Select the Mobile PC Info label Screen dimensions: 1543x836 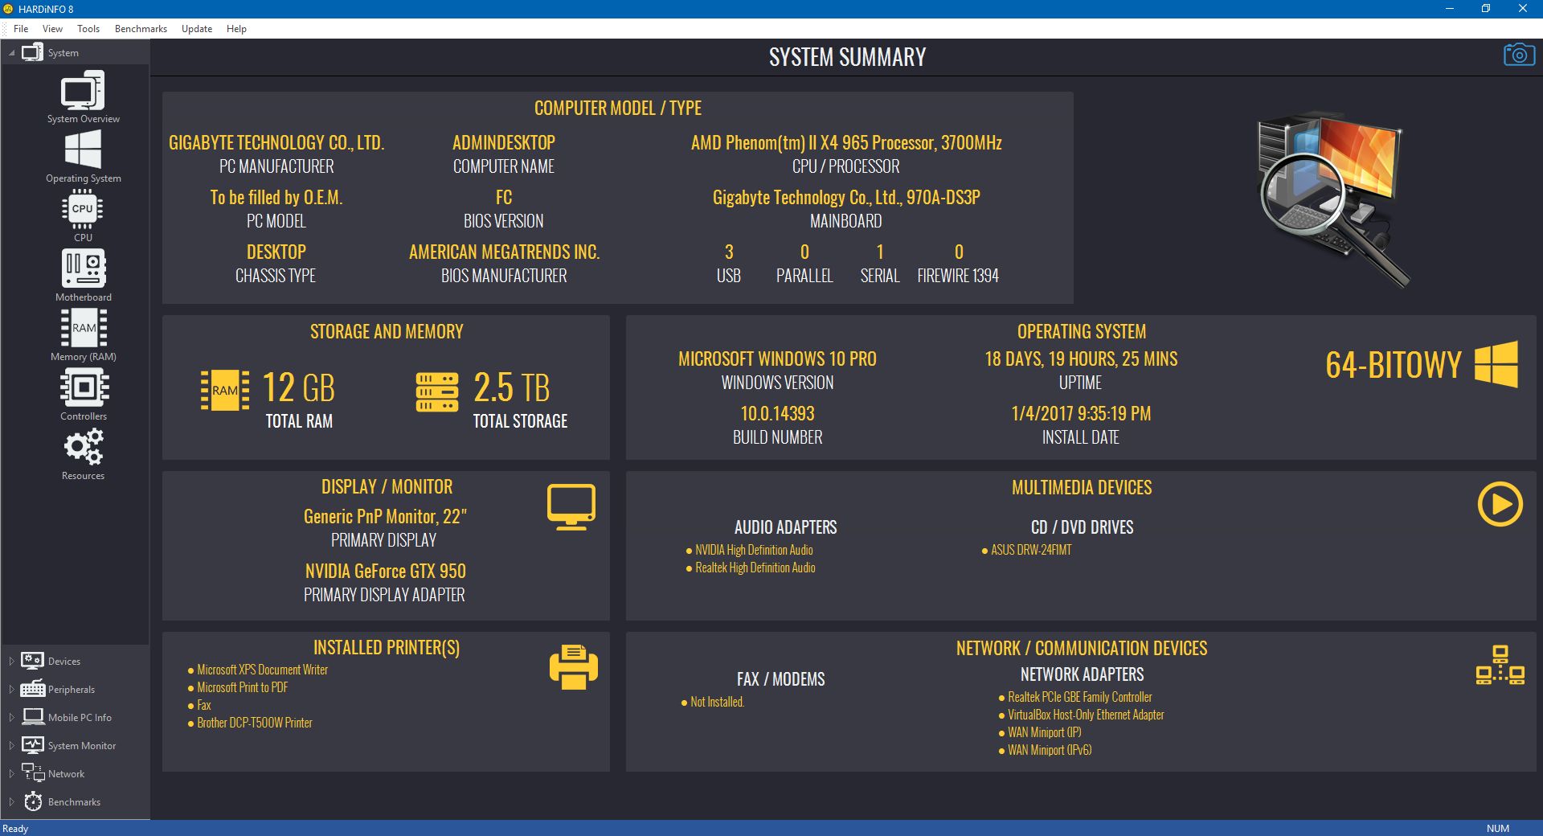point(80,717)
